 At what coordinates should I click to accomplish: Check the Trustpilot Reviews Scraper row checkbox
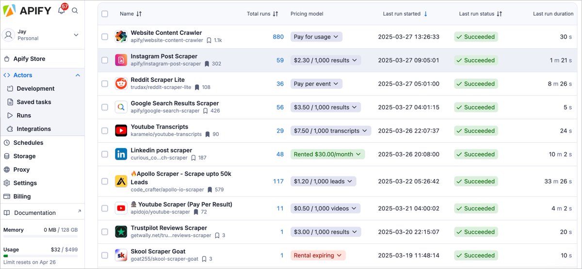point(105,232)
